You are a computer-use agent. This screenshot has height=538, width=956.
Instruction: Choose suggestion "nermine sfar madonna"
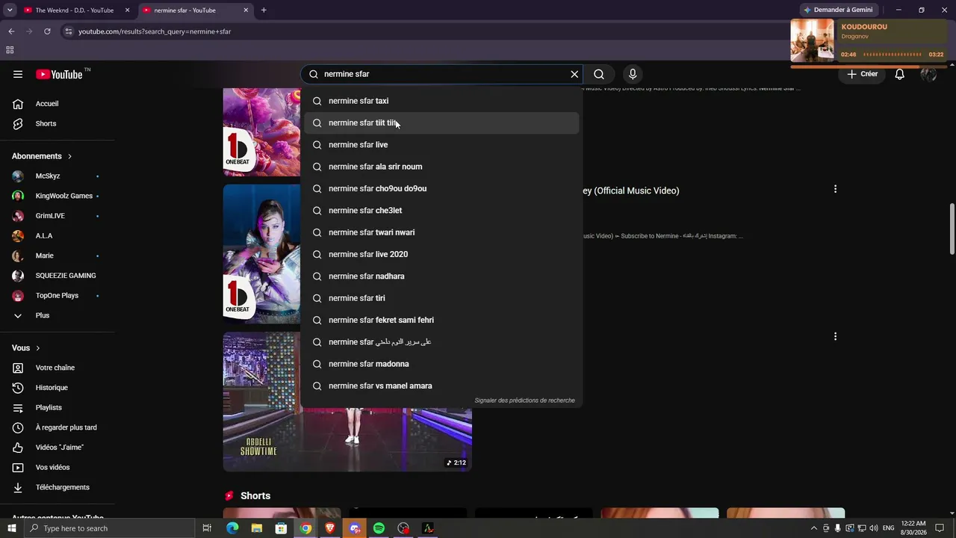coord(441,364)
